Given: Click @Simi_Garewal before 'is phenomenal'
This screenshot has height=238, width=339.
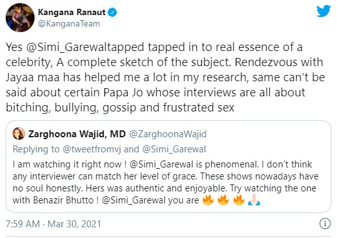Looking at the screenshot, I should coord(162,164).
